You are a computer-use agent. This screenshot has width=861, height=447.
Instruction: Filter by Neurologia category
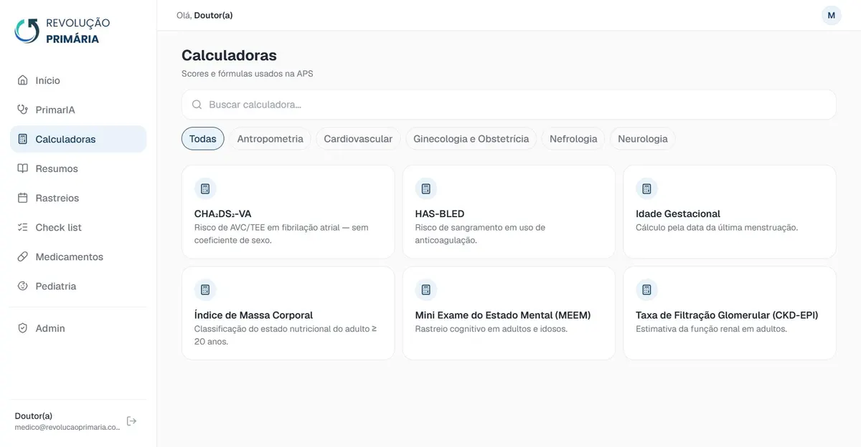pos(643,139)
